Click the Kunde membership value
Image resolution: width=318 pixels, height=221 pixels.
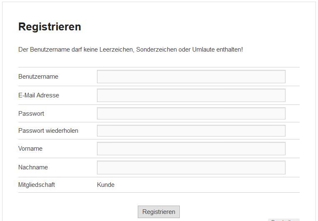click(106, 185)
